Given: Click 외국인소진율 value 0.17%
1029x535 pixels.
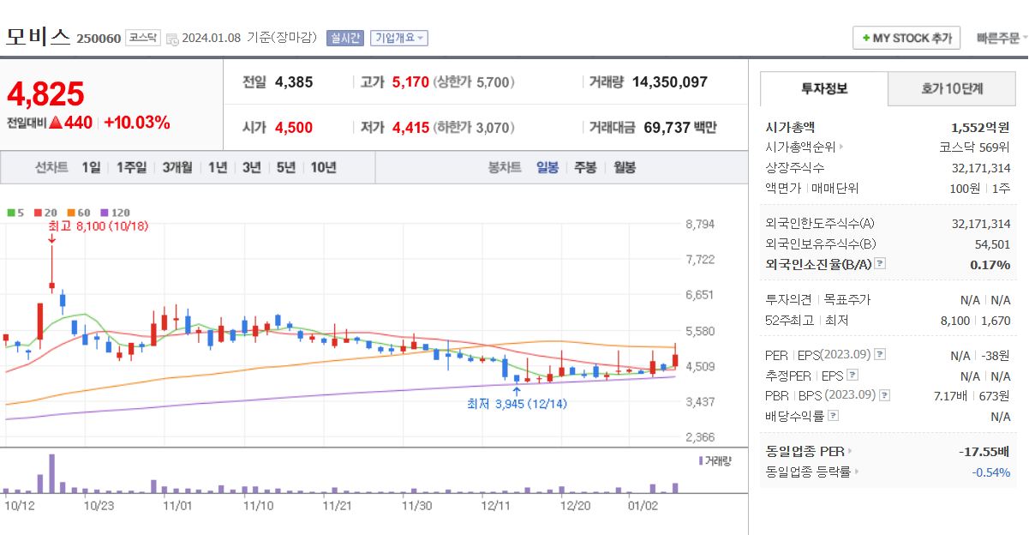Looking at the screenshot, I should (990, 264).
